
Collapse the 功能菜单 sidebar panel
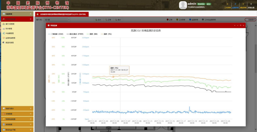tap(30, 14)
